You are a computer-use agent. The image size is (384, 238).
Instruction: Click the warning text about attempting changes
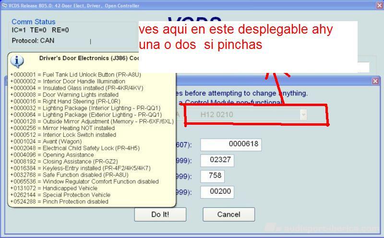click(242, 93)
